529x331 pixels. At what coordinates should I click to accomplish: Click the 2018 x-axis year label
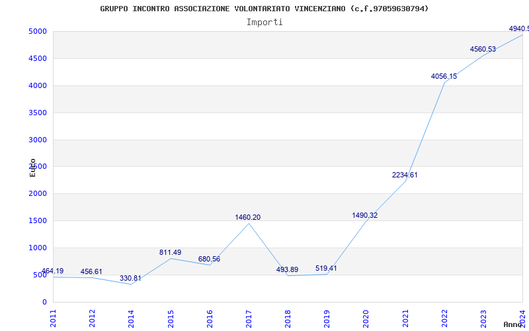[x=288, y=318]
